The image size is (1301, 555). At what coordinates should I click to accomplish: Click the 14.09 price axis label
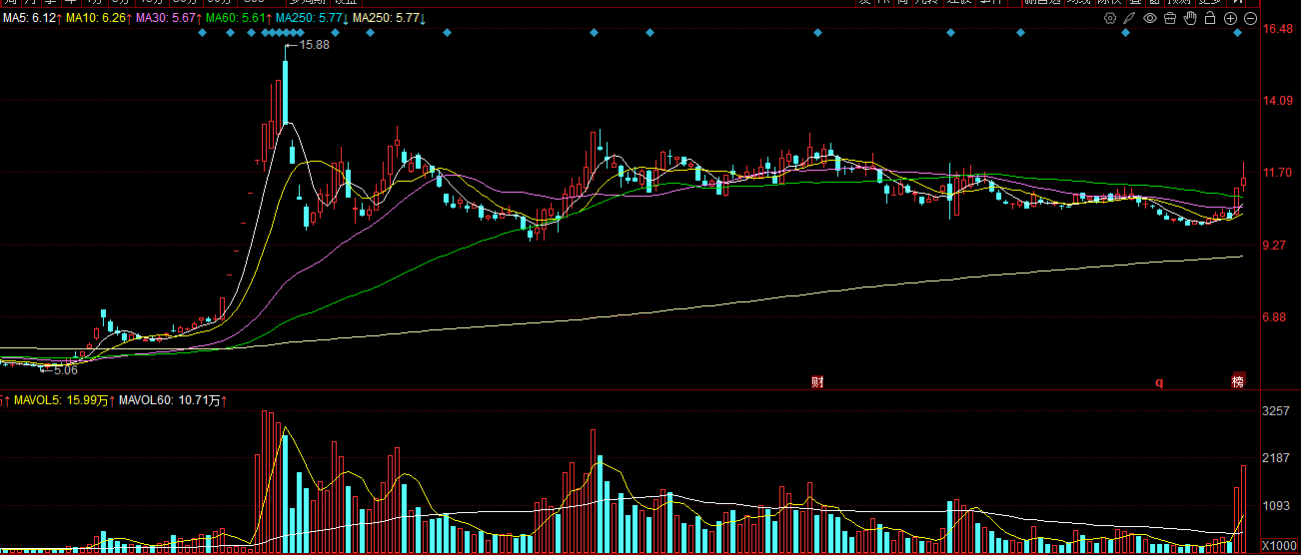(x=1278, y=101)
